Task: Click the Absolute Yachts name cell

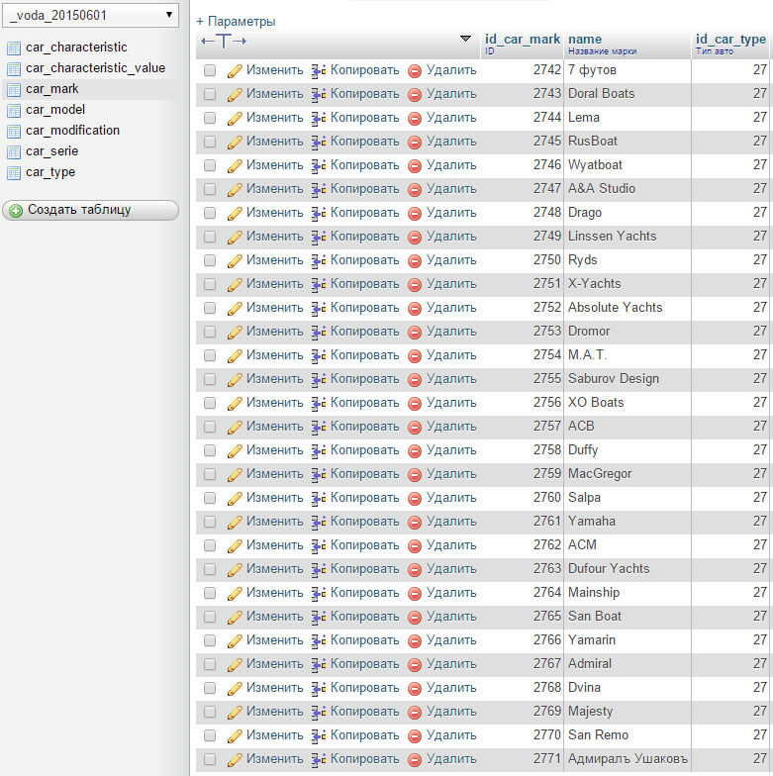Action: point(628,308)
